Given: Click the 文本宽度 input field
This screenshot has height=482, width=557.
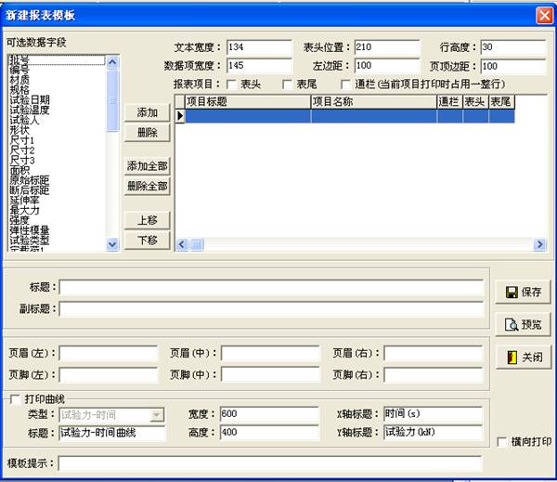Looking at the screenshot, I should coord(259,47).
